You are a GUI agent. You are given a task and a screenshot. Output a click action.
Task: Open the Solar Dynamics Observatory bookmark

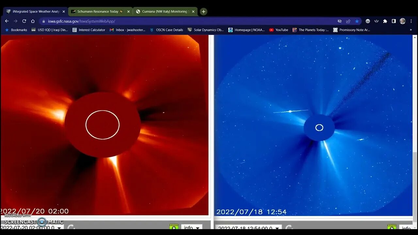pyautogui.click(x=205, y=30)
